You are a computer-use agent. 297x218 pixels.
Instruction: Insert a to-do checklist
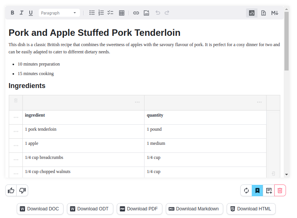click(110, 13)
